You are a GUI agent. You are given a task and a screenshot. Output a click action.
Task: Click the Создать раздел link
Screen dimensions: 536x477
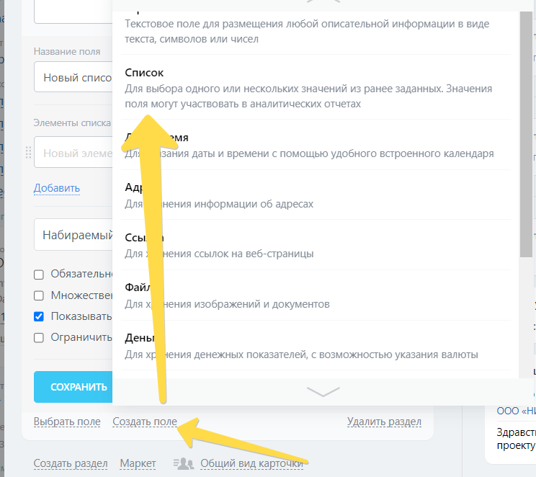[x=71, y=463]
